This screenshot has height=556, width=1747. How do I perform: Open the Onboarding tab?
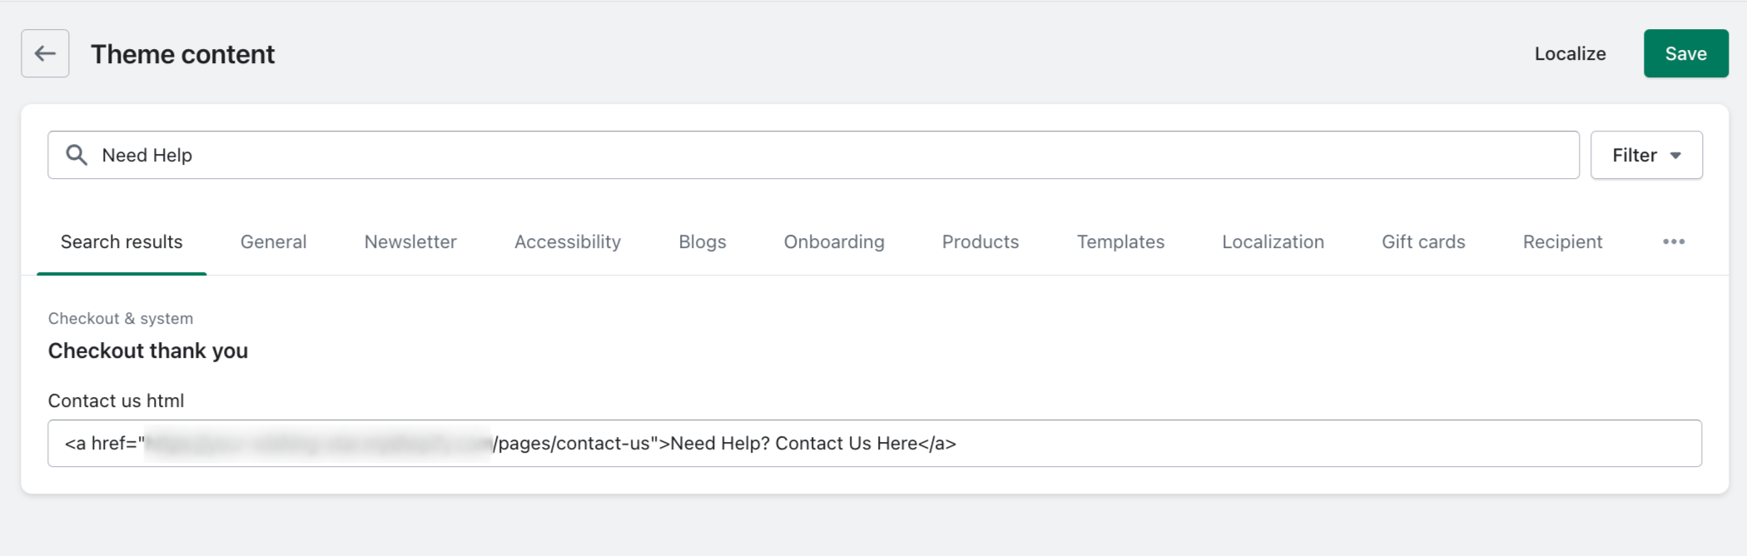point(834,242)
